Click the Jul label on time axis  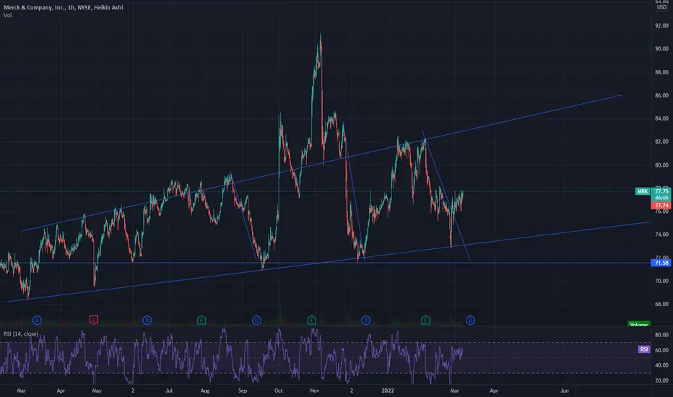(169, 391)
